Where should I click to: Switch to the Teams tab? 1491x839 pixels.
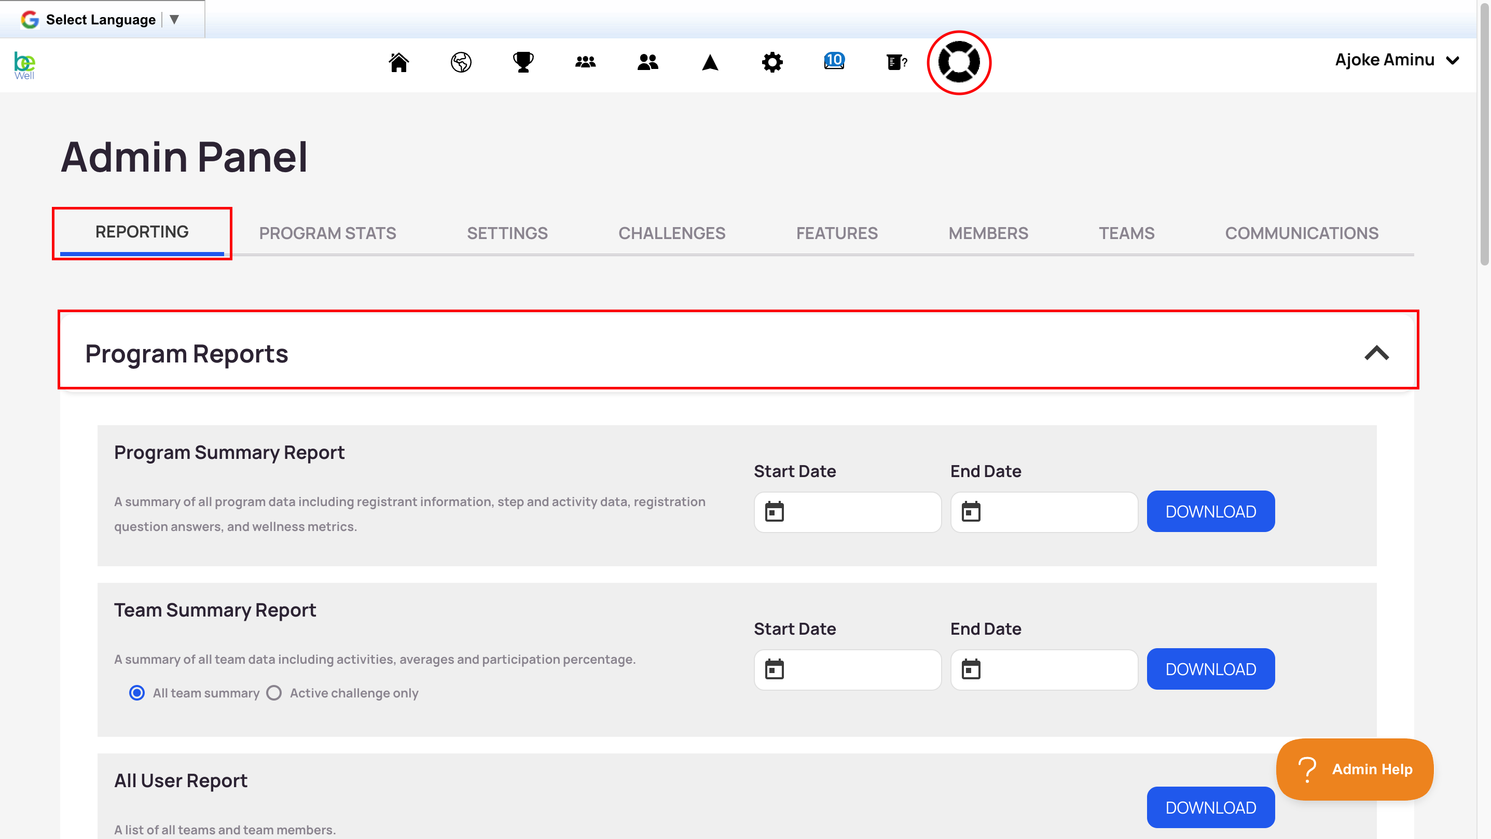(1126, 233)
